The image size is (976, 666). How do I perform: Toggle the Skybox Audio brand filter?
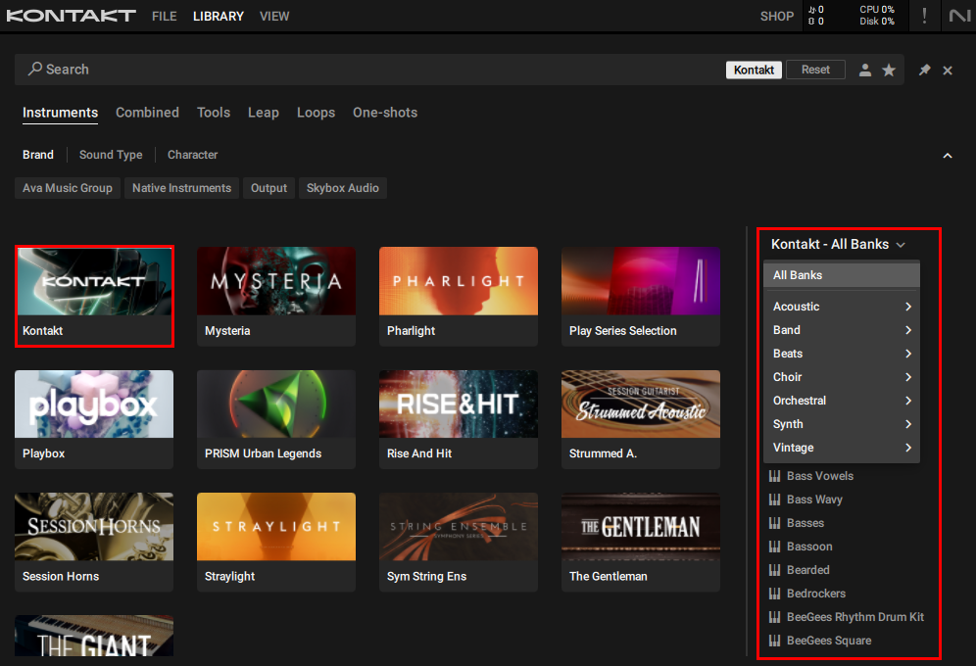tap(342, 188)
